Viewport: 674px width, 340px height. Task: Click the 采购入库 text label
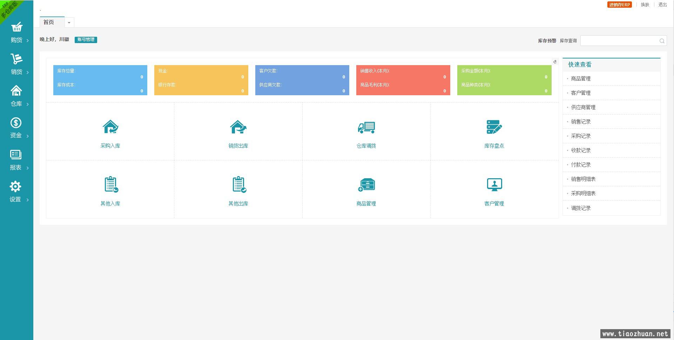(x=110, y=146)
